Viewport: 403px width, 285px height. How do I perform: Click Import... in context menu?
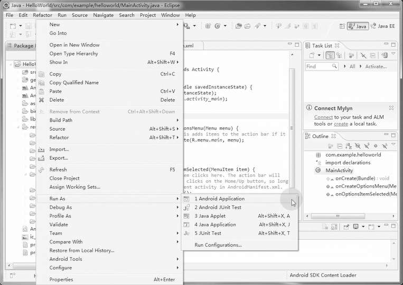[109, 150]
